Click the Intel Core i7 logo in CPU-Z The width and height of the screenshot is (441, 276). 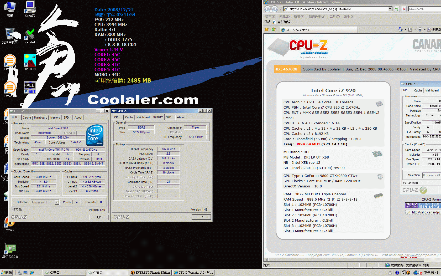(95, 135)
